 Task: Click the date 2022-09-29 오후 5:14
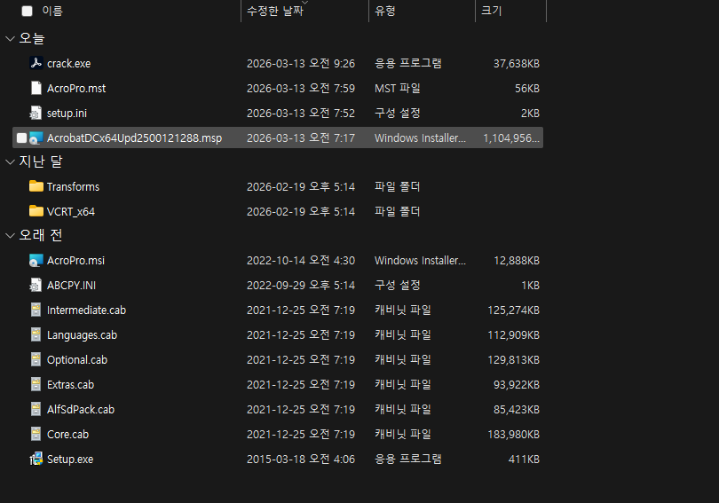[x=301, y=286]
